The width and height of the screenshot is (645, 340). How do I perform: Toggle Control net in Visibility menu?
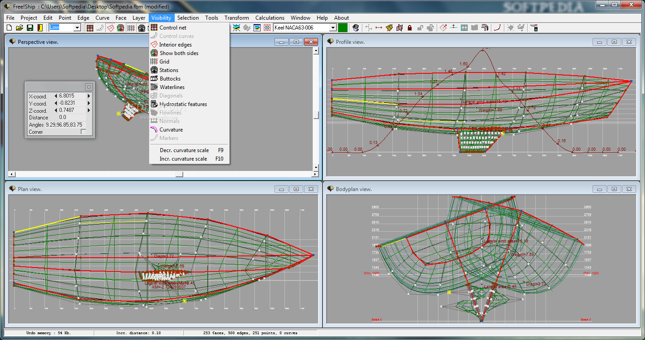click(189, 28)
